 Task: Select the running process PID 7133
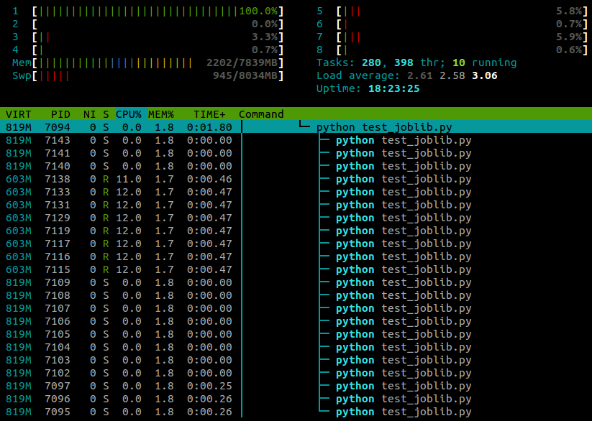tap(296, 192)
